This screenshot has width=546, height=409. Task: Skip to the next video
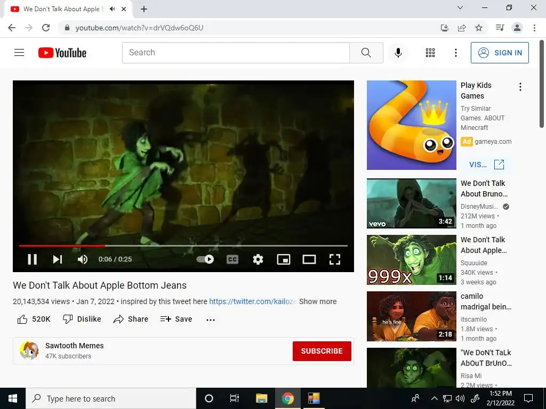(x=58, y=259)
